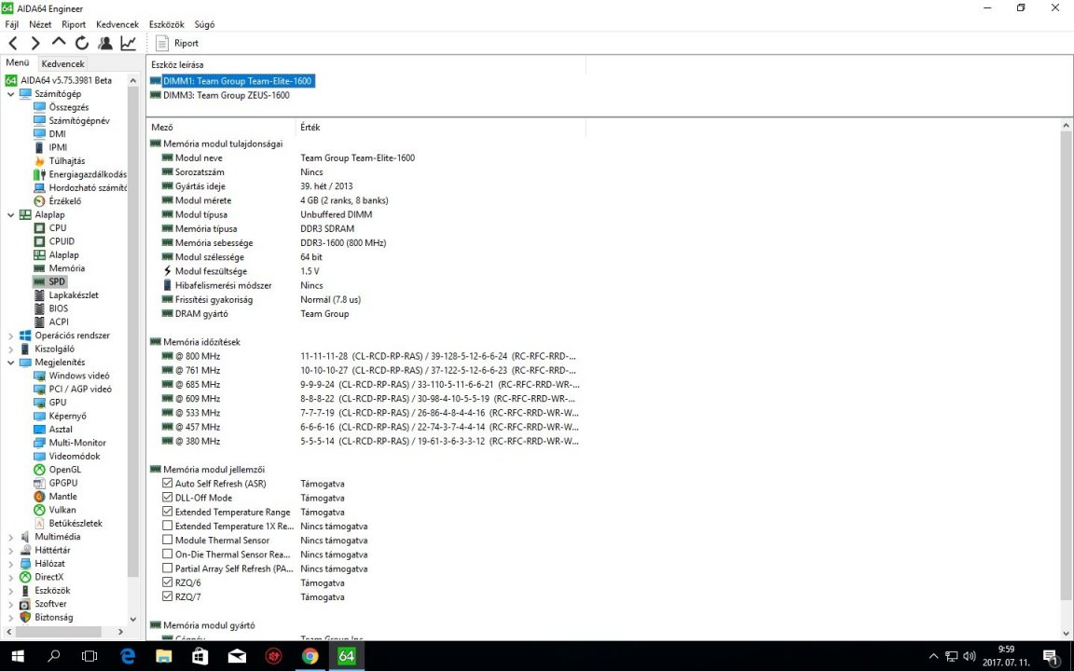Open the Mantle tree item
1074x671 pixels.
tap(62, 497)
